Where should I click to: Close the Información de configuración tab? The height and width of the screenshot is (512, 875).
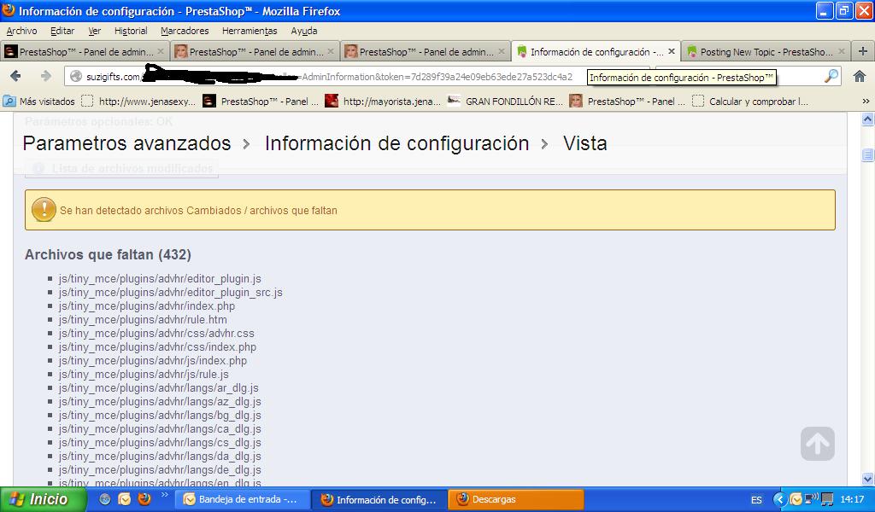click(672, 51)
